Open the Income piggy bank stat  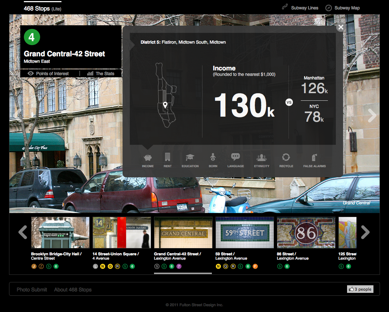click(x=148, y=160)
